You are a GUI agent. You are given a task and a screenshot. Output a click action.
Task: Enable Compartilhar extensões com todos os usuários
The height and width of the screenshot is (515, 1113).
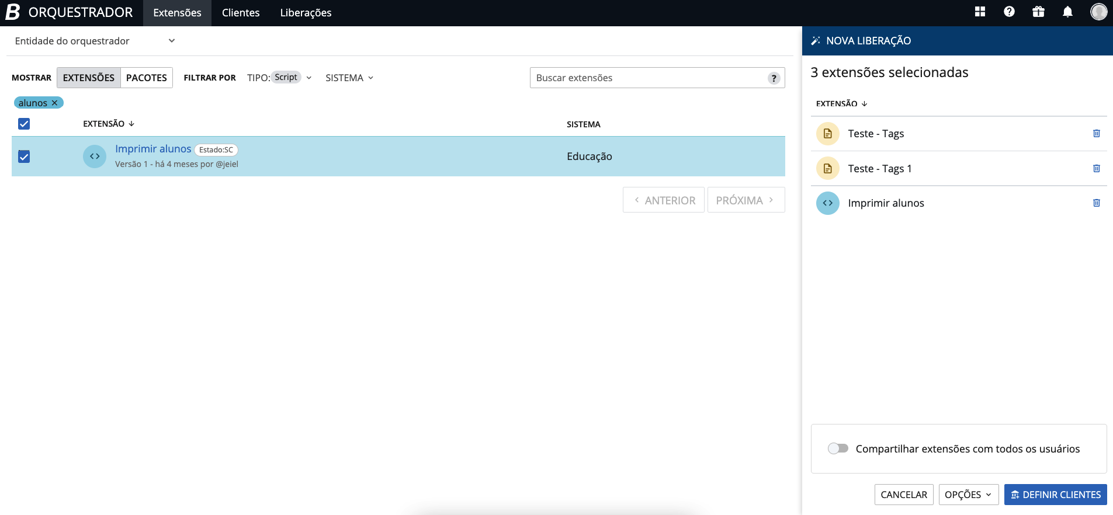pos(838,448)
